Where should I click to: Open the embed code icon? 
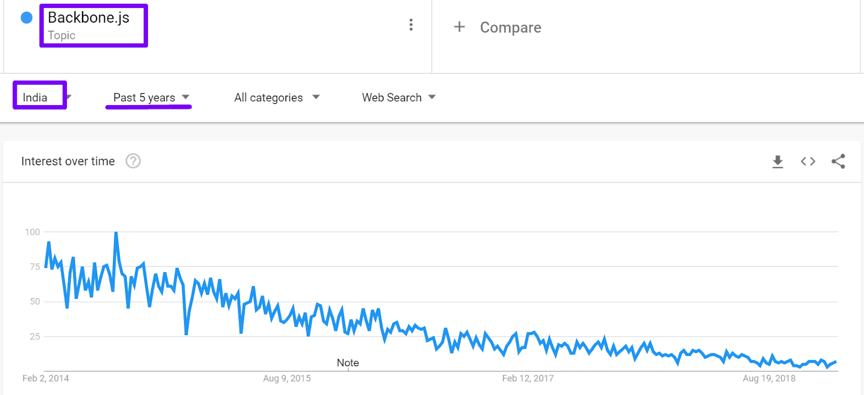[808, 161]
